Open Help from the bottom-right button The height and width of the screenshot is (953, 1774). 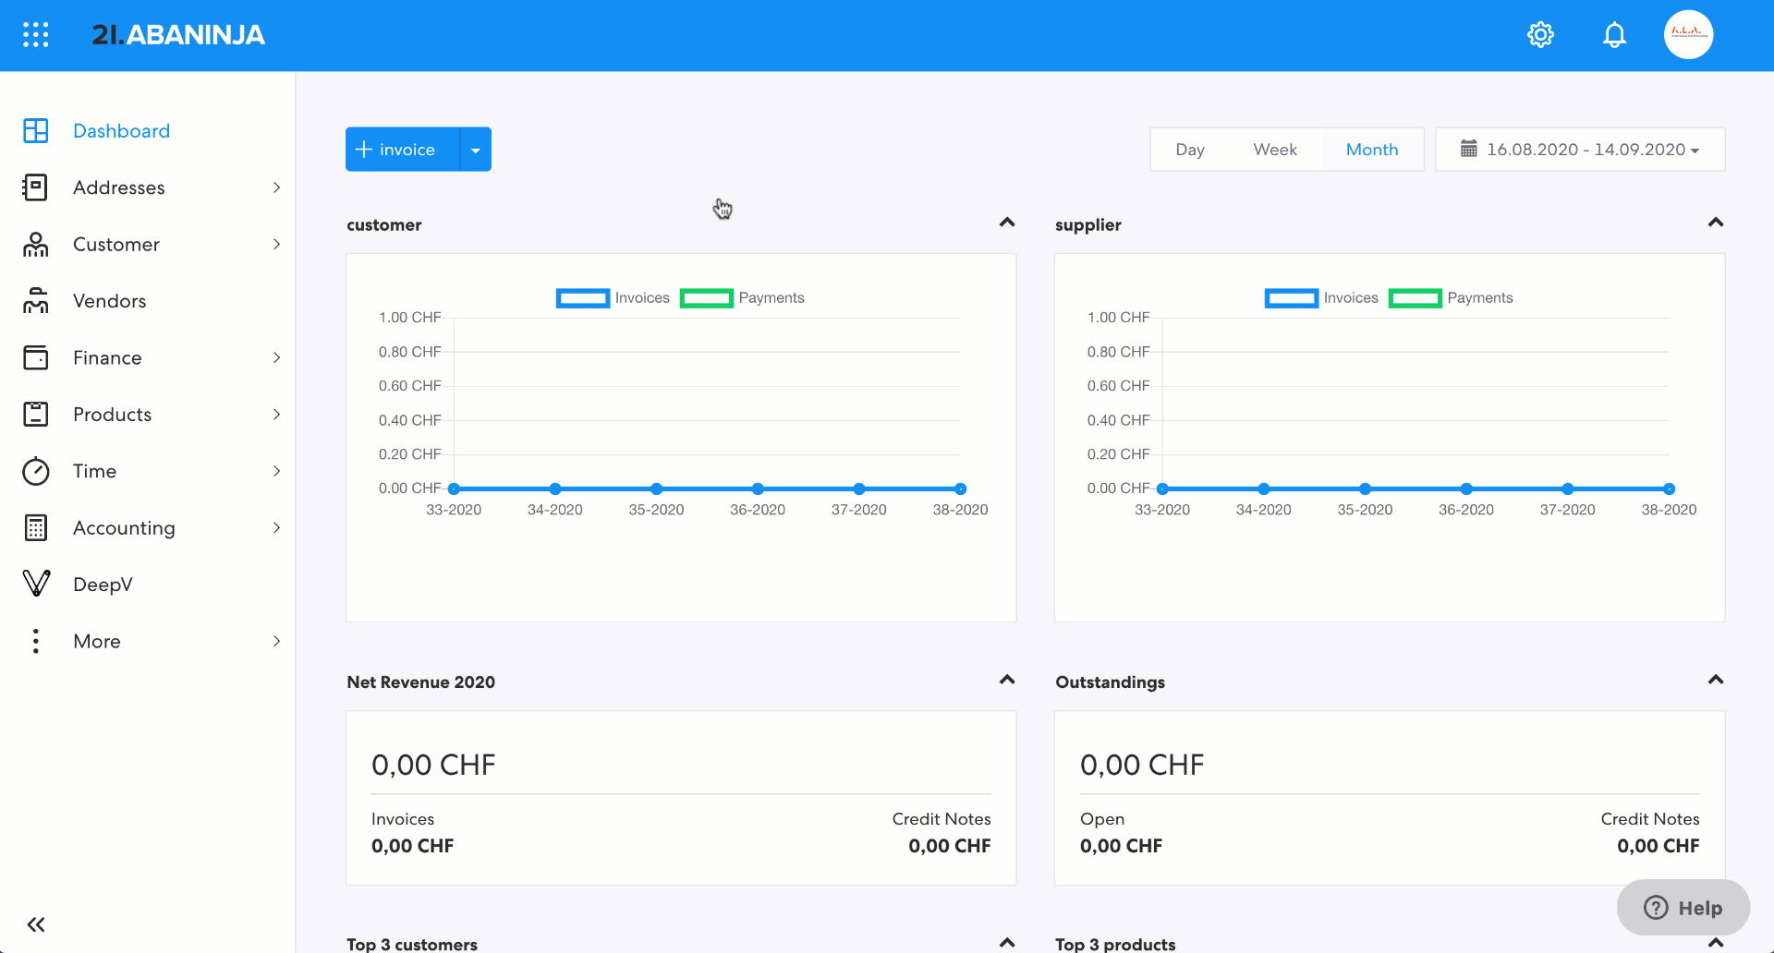1683,908
